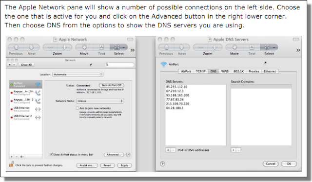Switch to the WINS tab
312x182 pixels.
[x=225, y=71]
